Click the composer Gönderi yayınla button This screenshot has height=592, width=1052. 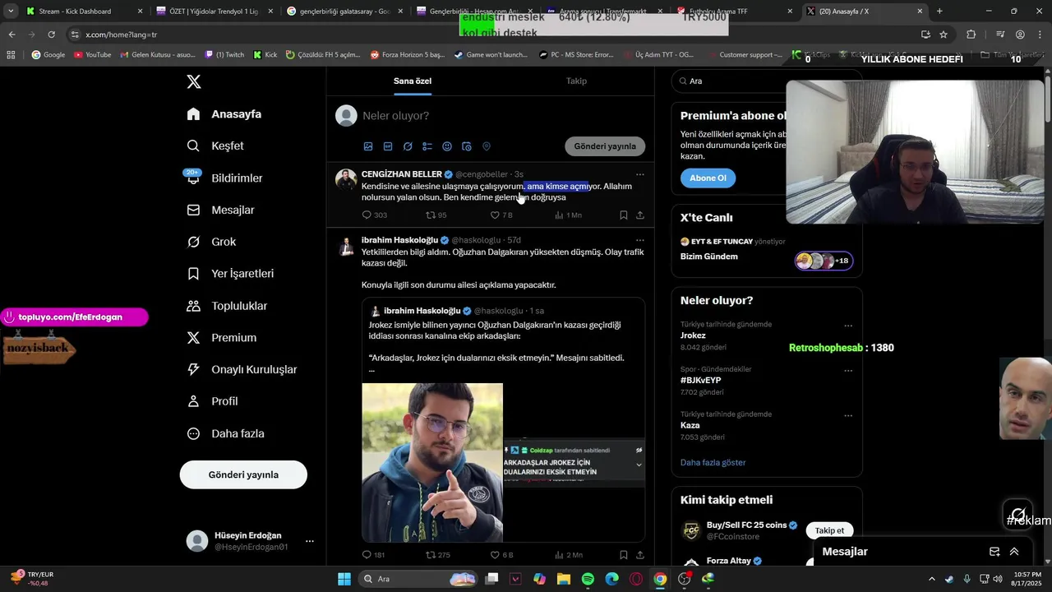605,146
